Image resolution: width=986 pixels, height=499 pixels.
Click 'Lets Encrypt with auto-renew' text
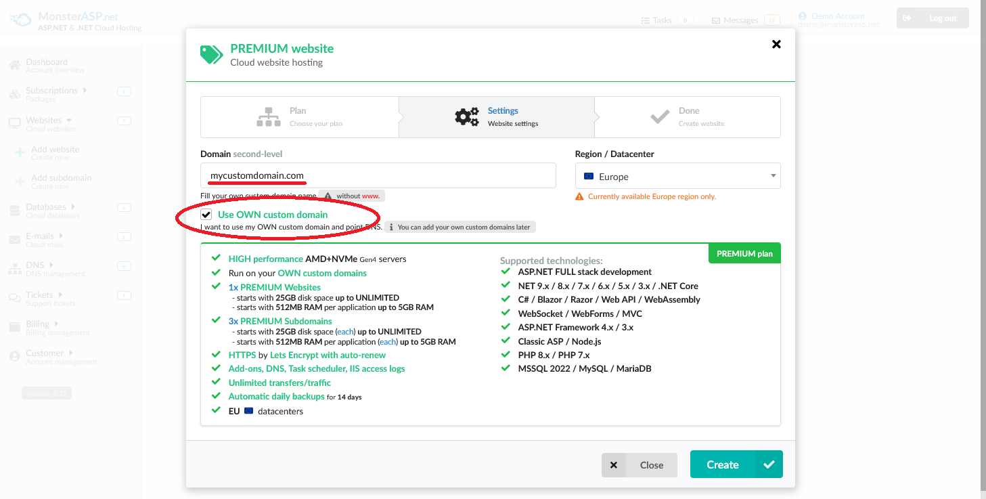[328, 355]
